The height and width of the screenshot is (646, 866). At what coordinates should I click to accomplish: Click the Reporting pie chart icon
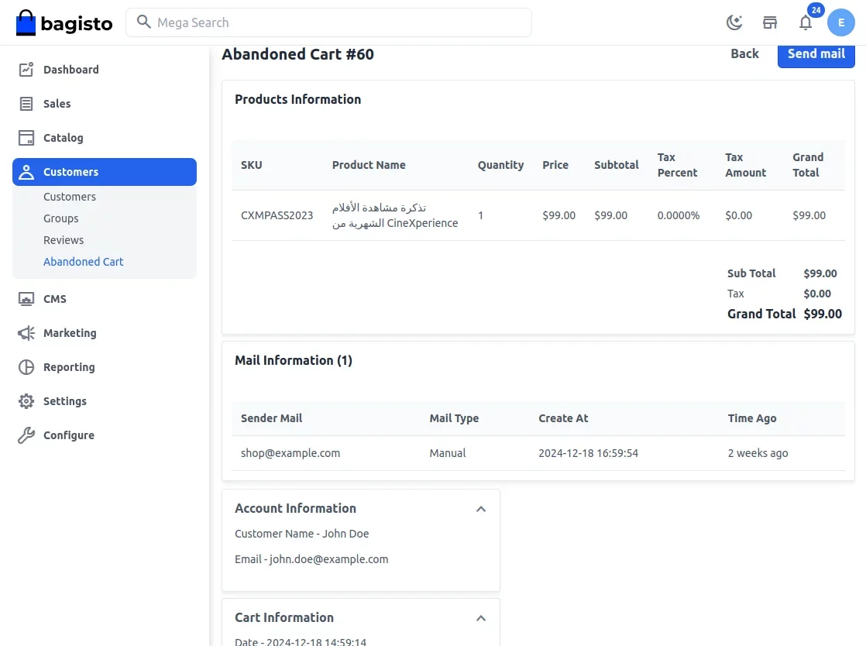coord(26,367)
